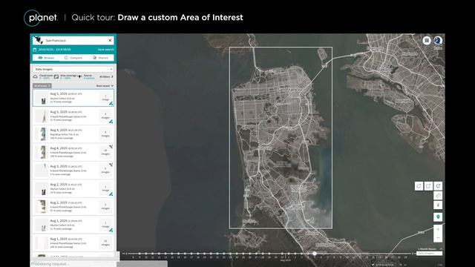Clear the San Francisco search with the X
The width and height of the screenshot is (475, 267).
[110, 40]
